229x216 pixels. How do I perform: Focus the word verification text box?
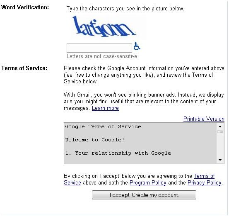pyautogui.click(x=99, y=48)
